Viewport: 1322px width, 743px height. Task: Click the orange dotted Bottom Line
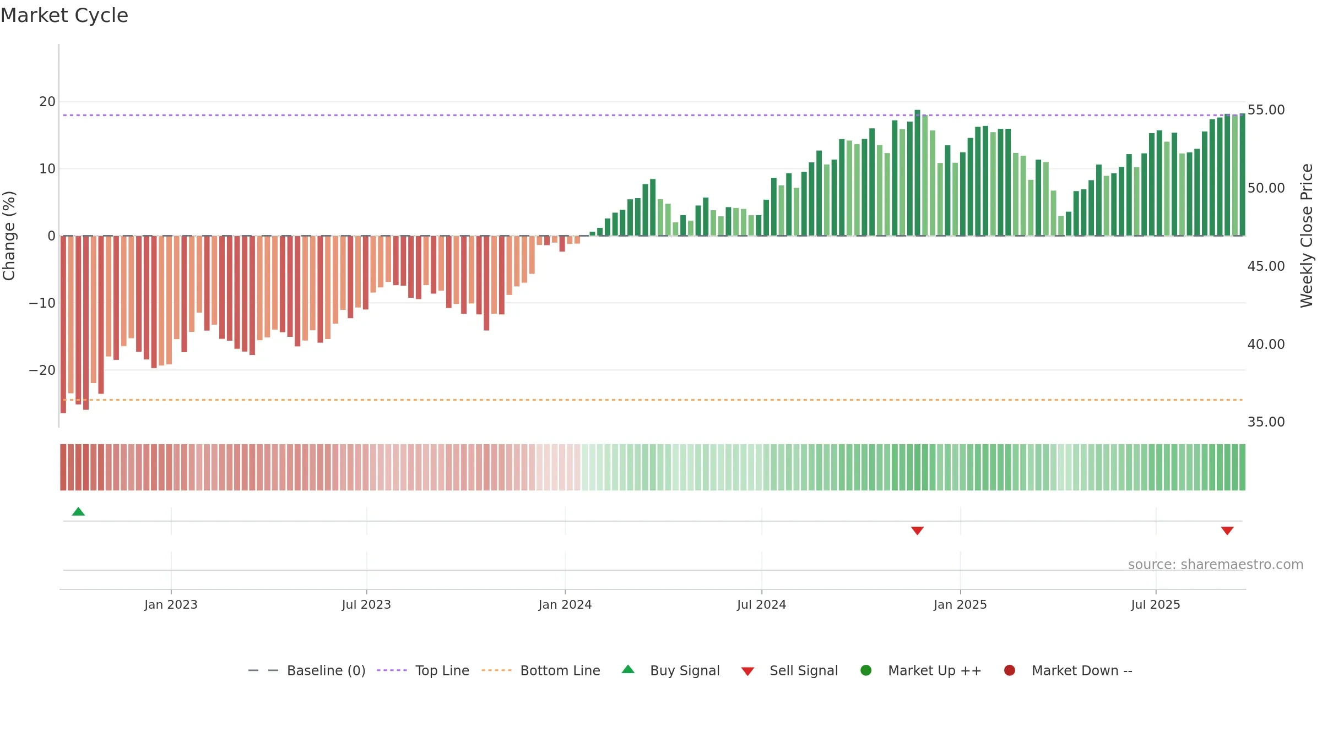click(653, 400)
